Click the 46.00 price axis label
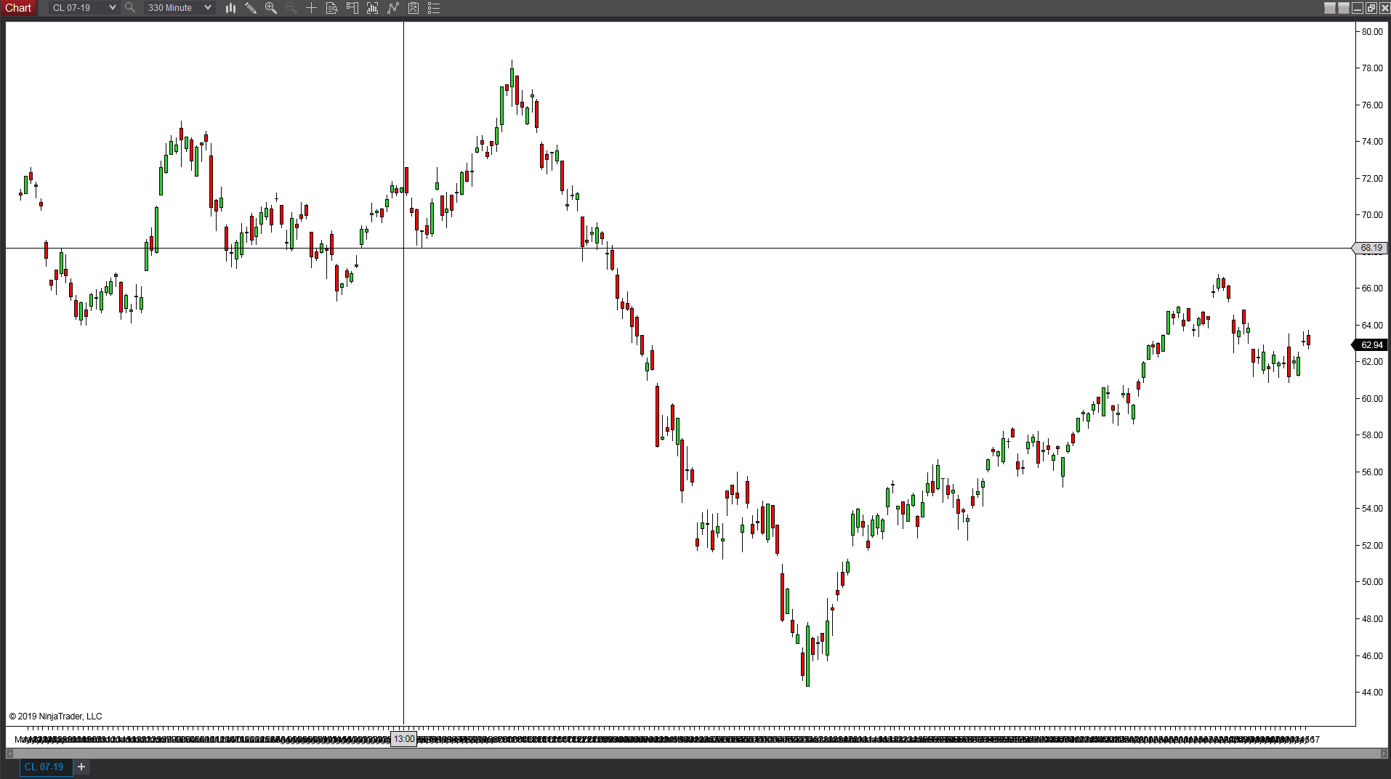The image size is (1391, 779). (1372, 656)
